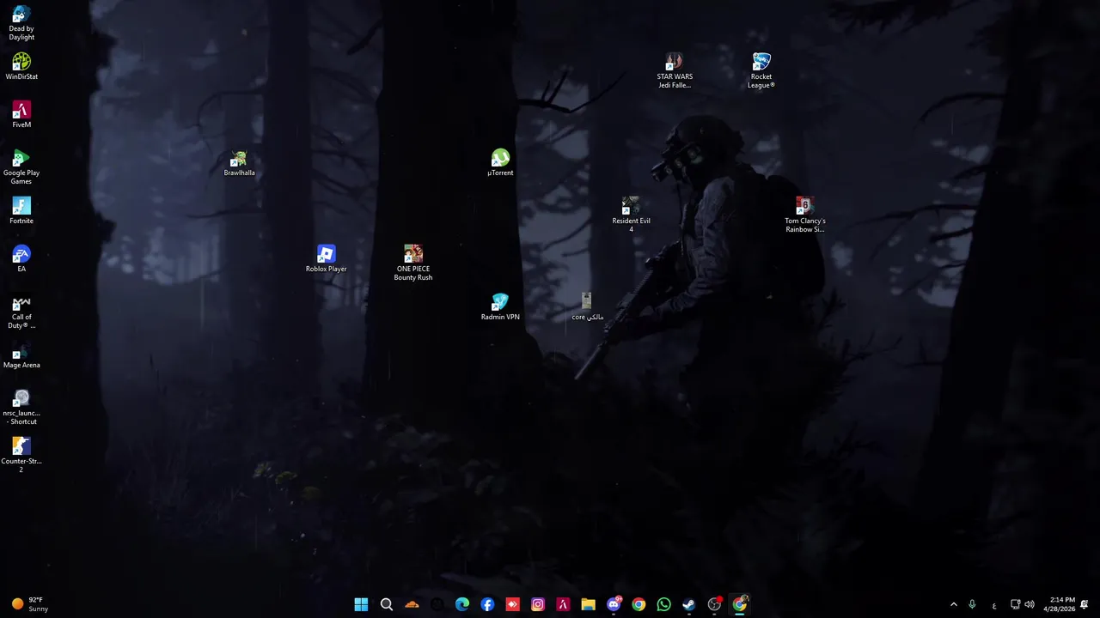Open File Explorer from taskbar

pyautogui.click(x=588, y=604)
